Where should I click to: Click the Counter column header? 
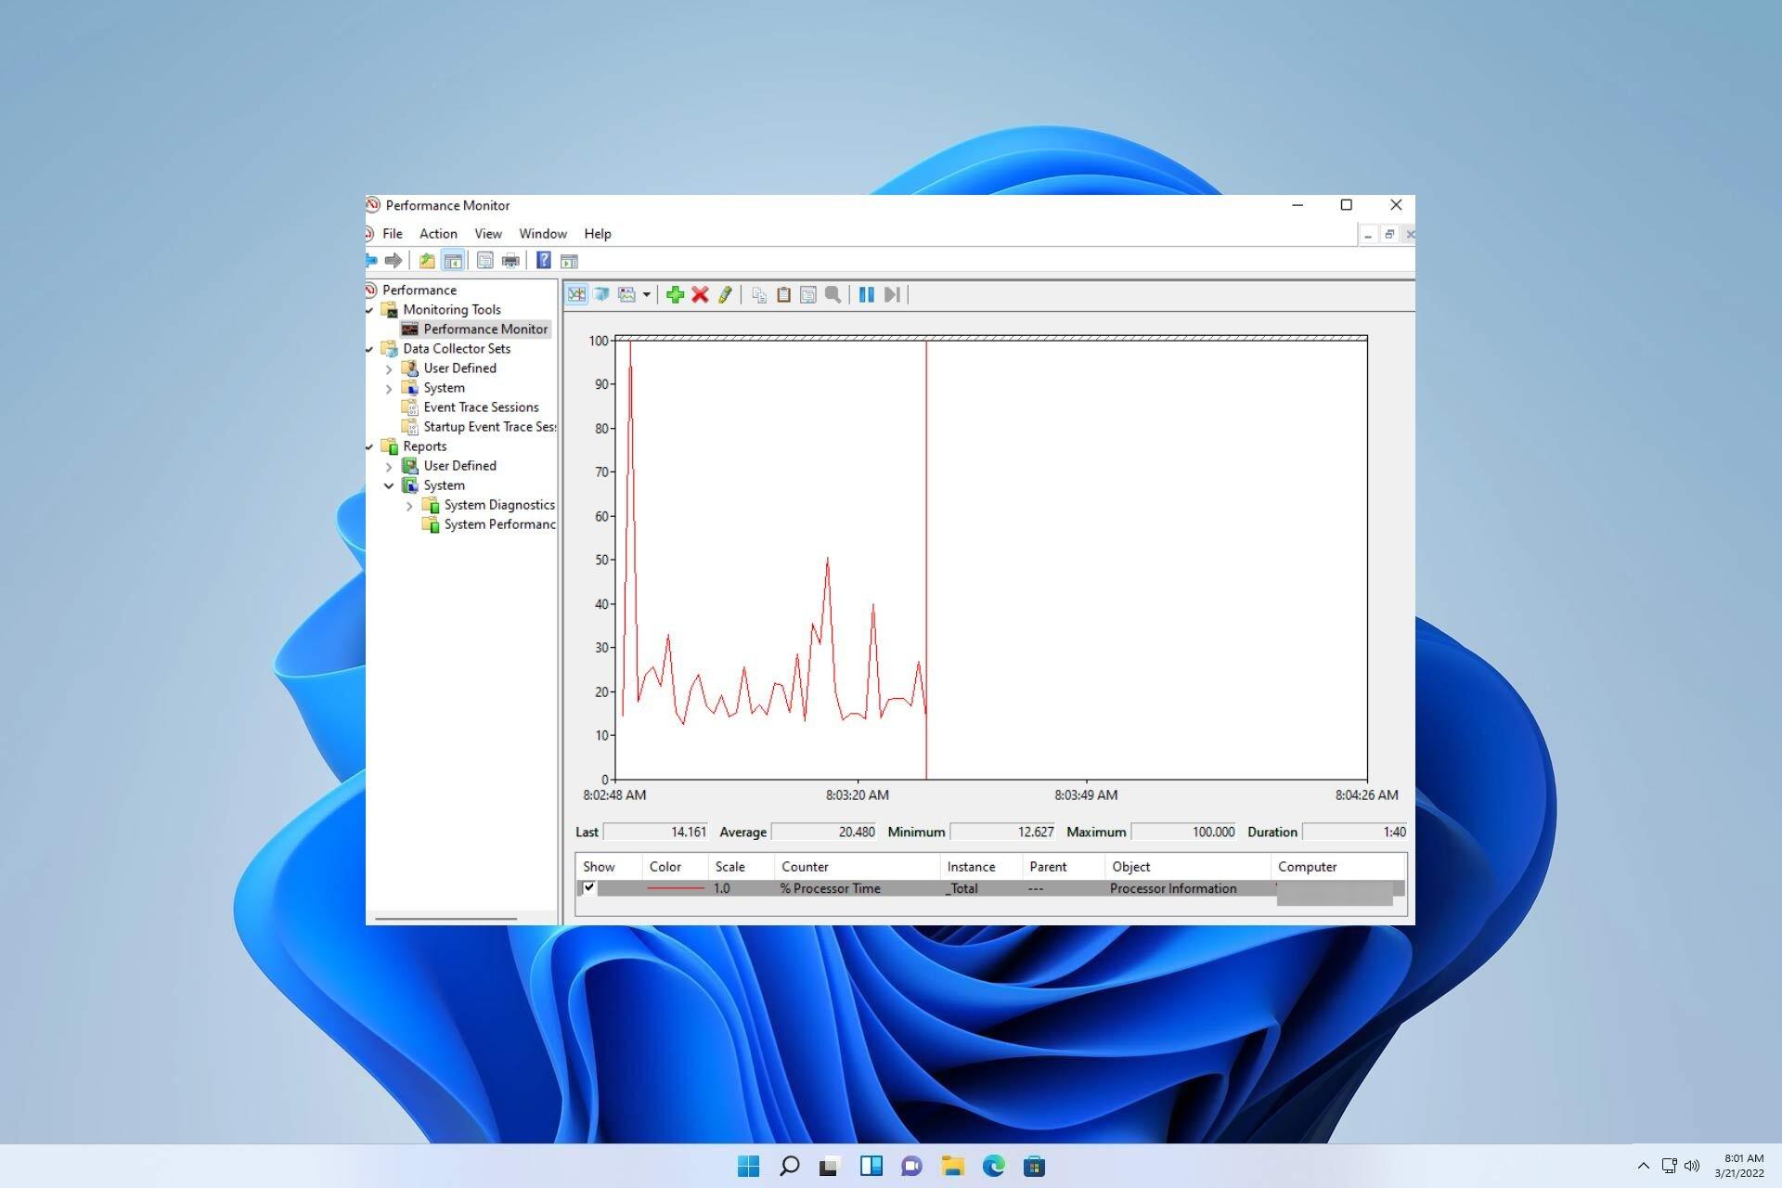tap(857, 866)
